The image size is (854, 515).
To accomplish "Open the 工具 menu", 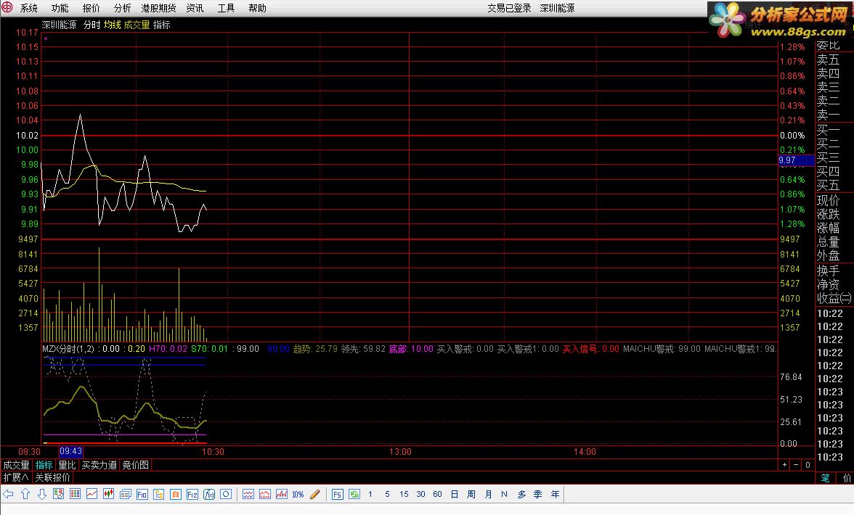I will point(226,7).
